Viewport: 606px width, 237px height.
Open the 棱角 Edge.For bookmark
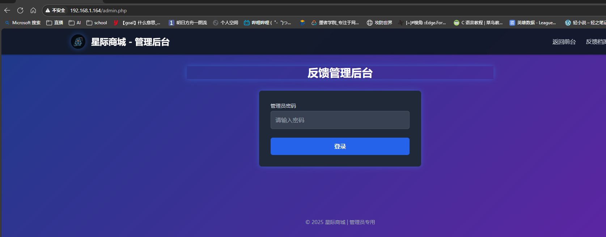tap(422, 23)
